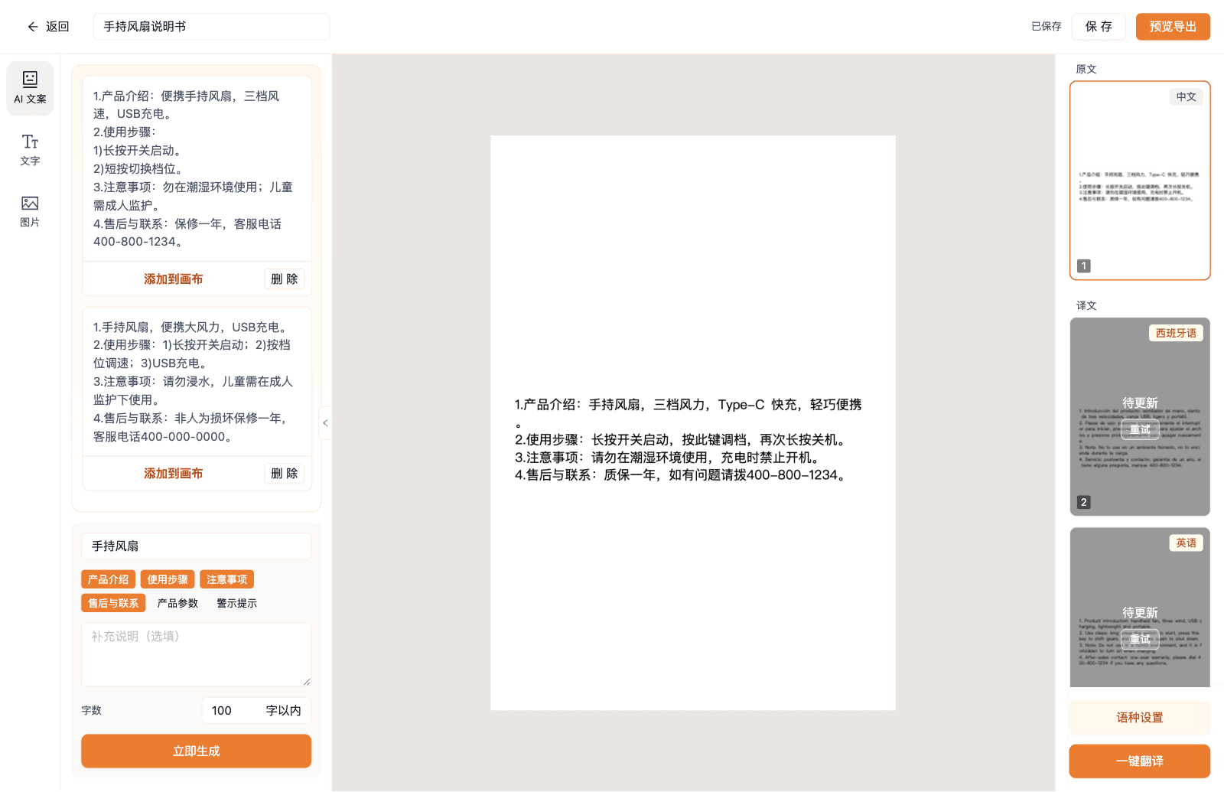Enable the 警示提示 tag
Viewport: 1224px width, 792px height.
[x=236, y=603]
